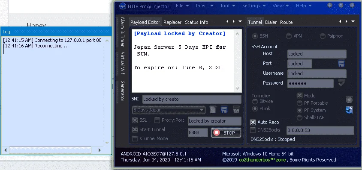Open the Tool menu

(228, 6)
